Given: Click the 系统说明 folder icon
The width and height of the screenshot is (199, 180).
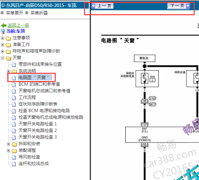Looking at the screenshot, I should (14, 71).
